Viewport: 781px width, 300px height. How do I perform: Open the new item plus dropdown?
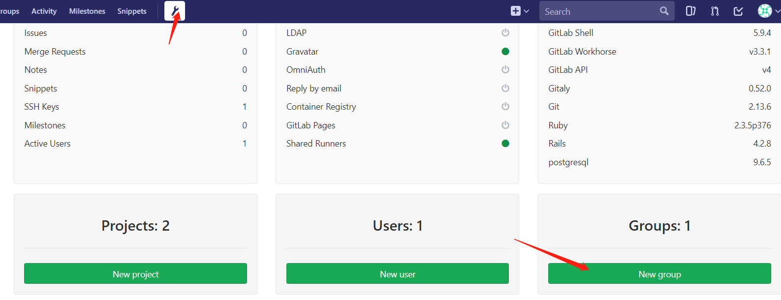pyautogui.click(x=520, y=11)
